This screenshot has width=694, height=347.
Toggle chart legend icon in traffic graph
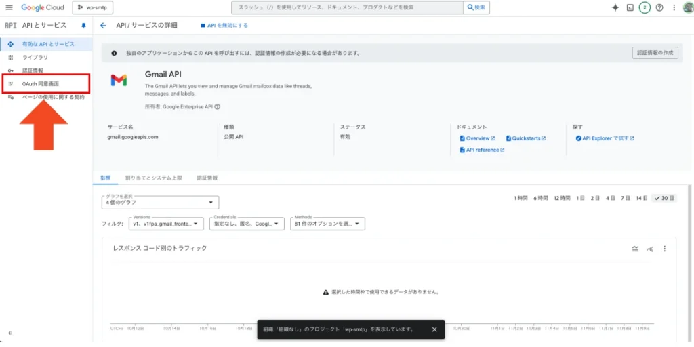click(635, 249)
